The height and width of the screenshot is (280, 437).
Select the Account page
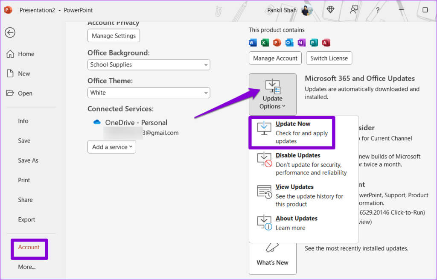coord(29,248)
